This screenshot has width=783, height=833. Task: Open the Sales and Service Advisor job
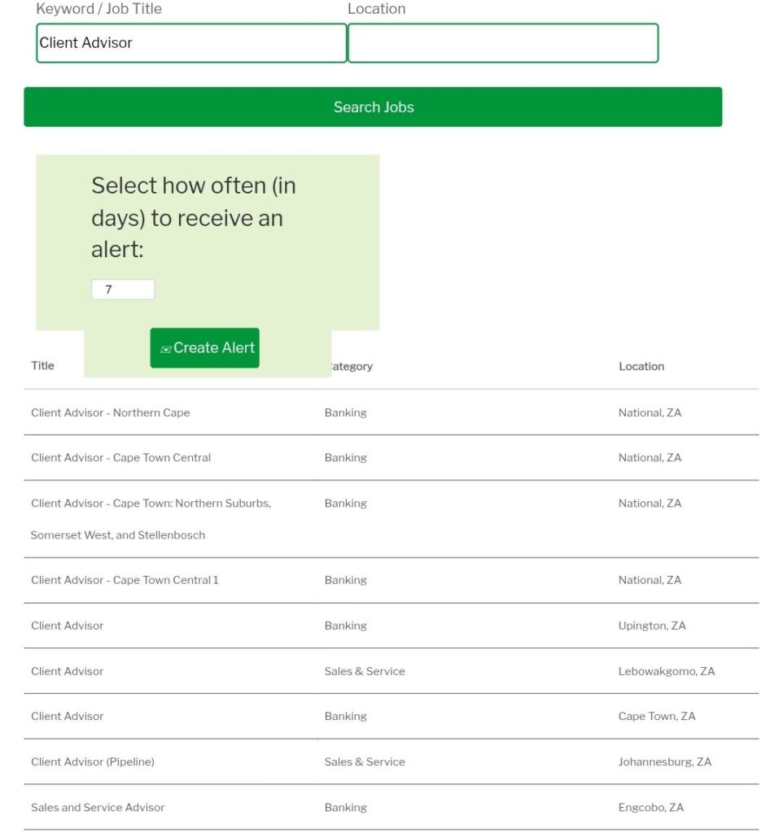click(98, 808)
